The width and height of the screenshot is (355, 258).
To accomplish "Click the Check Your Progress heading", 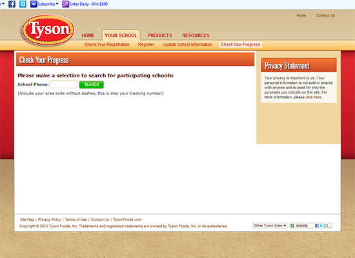I will pyautogui.click(x=44, y=60).
